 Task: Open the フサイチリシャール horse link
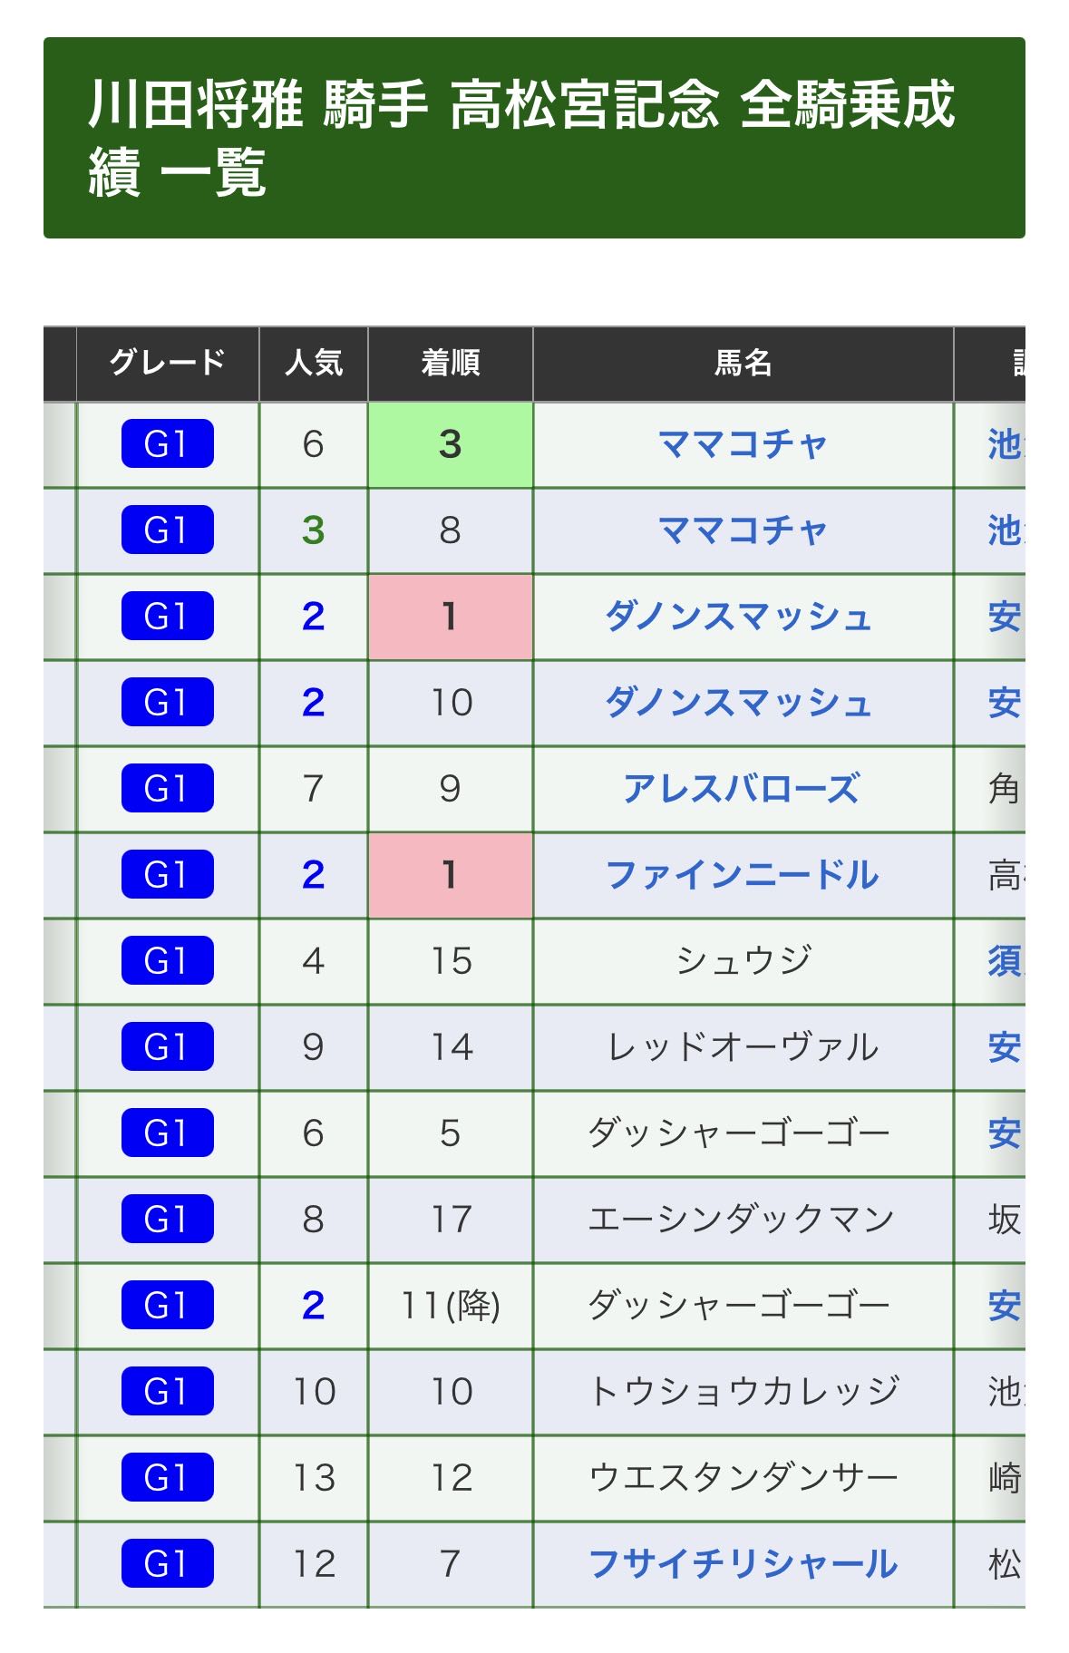pos(742,1564)
